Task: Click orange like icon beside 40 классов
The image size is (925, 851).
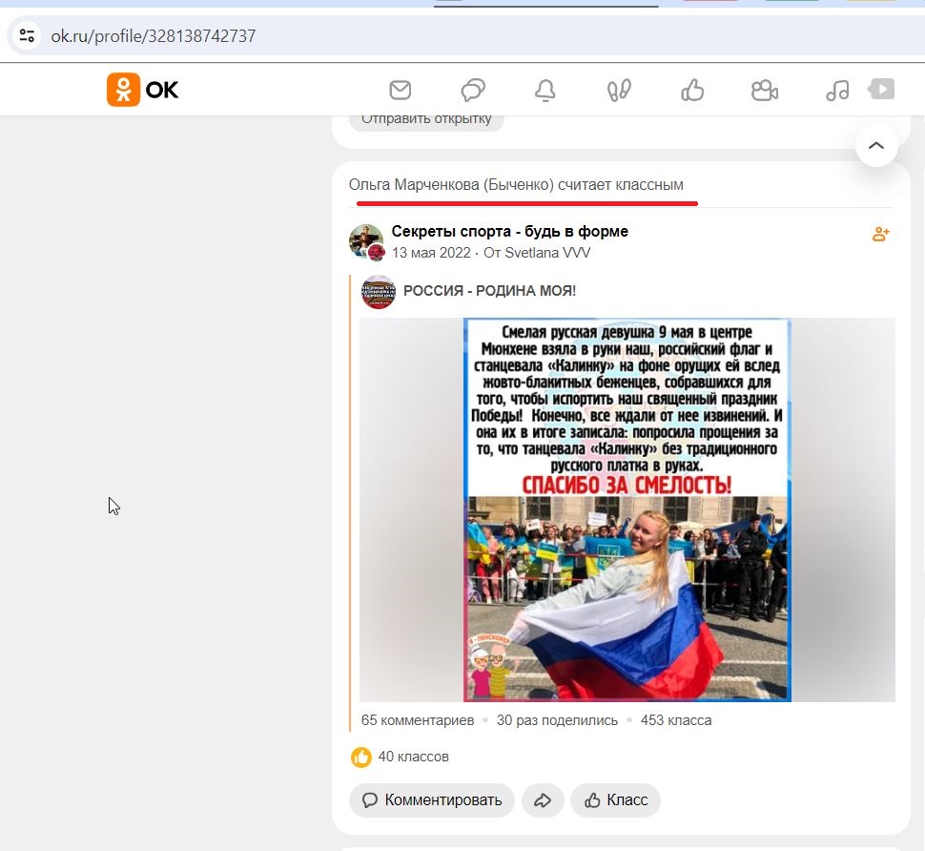Action: coord(361,758)
